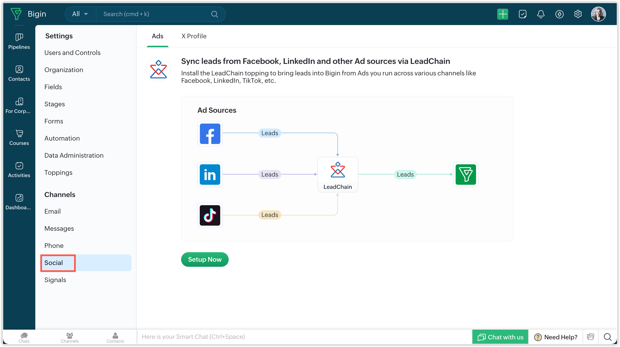Image resolution: width=620 pixels, height=347 pixels.
Task: Click the green Bigin destination icon
Action: coord(466,175)
